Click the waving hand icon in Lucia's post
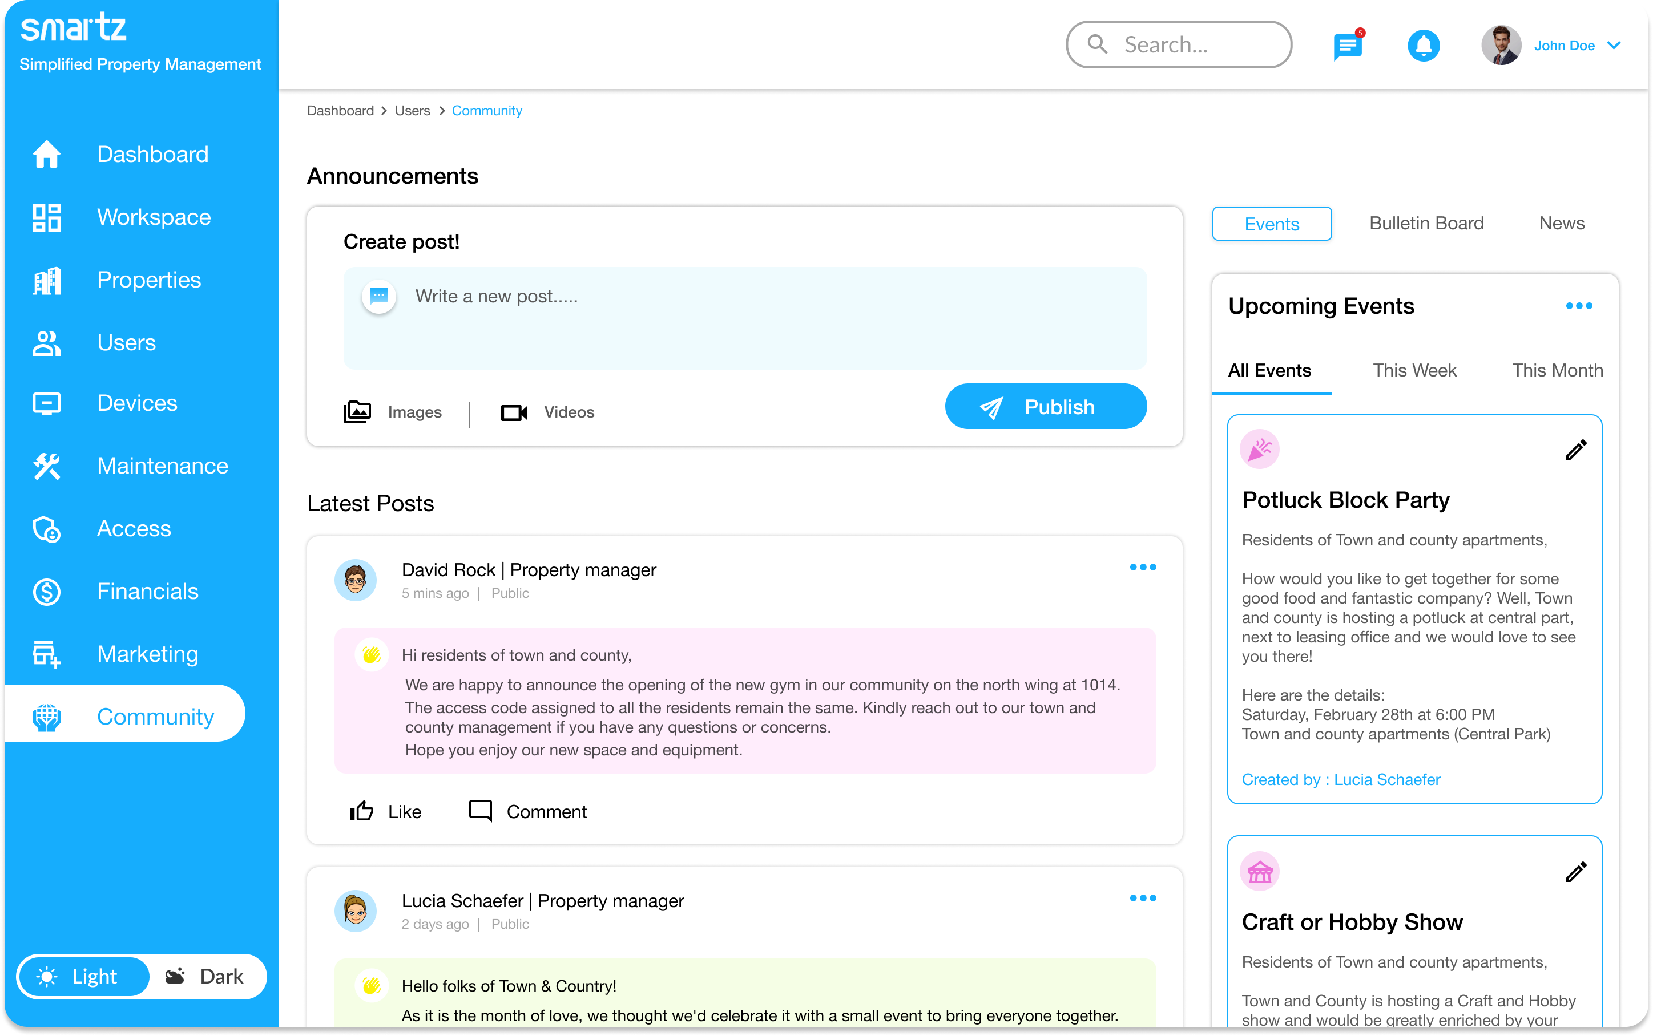Image resolution: width=1653 pixels, height=1036 pixels. pyautogui.click(x=372, y=986)
